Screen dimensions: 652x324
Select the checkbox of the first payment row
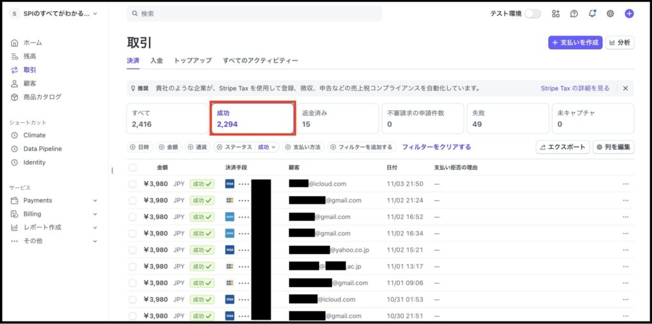pos(132,184)
